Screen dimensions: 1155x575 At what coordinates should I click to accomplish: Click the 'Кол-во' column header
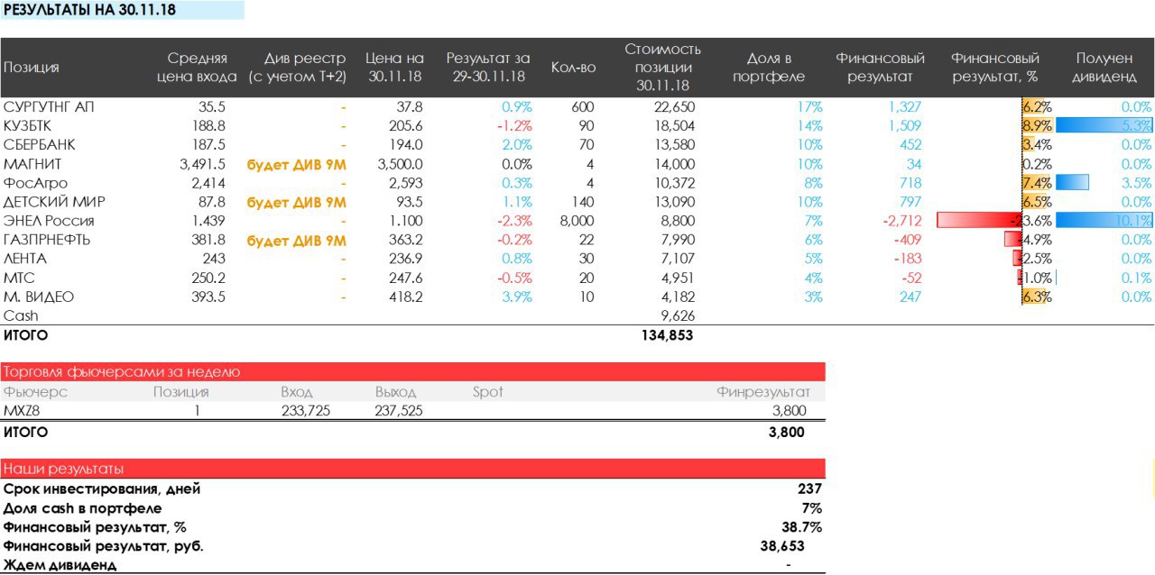point(572,68)
